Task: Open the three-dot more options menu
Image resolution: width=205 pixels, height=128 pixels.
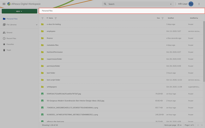Action: tap(199, 4)
